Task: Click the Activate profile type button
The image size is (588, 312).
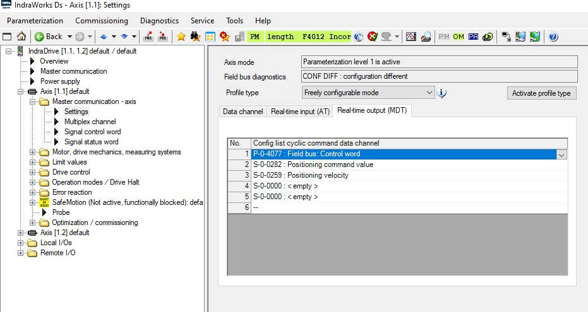Action: click(541, 93)
